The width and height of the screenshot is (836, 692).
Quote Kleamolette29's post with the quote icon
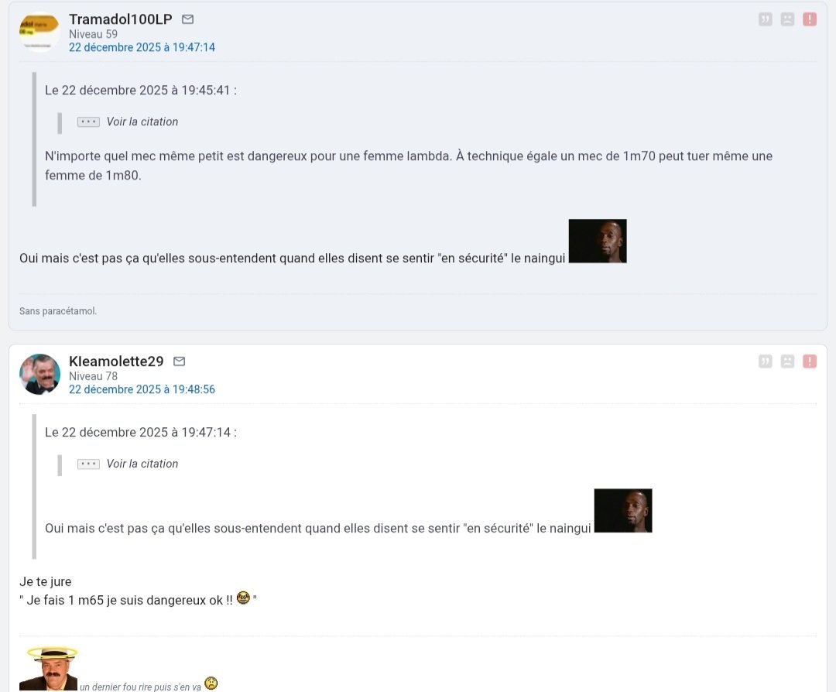tap(765, 361)
